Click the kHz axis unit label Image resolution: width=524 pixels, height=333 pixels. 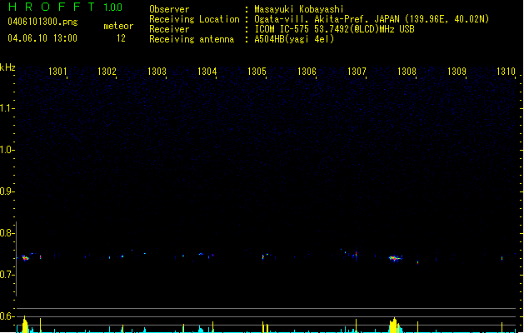tap(7, 67)
